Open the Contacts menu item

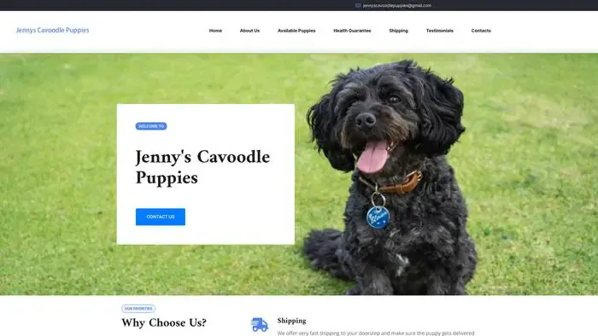[x=481, y=31]
